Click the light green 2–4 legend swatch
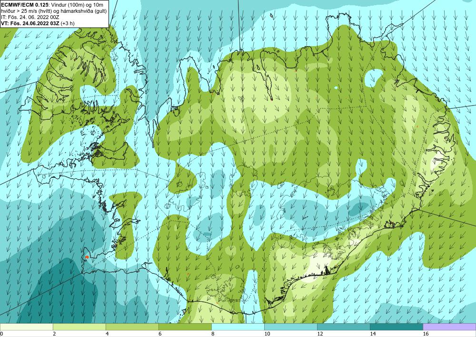 79,327
